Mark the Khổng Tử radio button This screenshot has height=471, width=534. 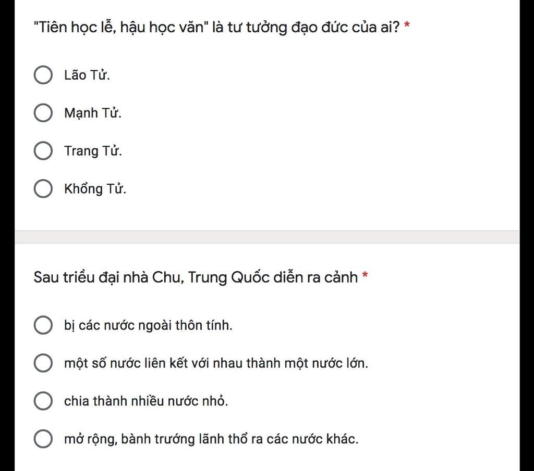click(x=43, y=188)
